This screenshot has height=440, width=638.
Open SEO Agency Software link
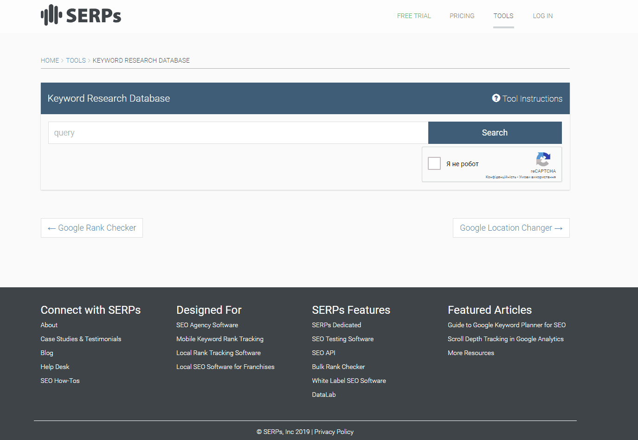click(207, 325)
